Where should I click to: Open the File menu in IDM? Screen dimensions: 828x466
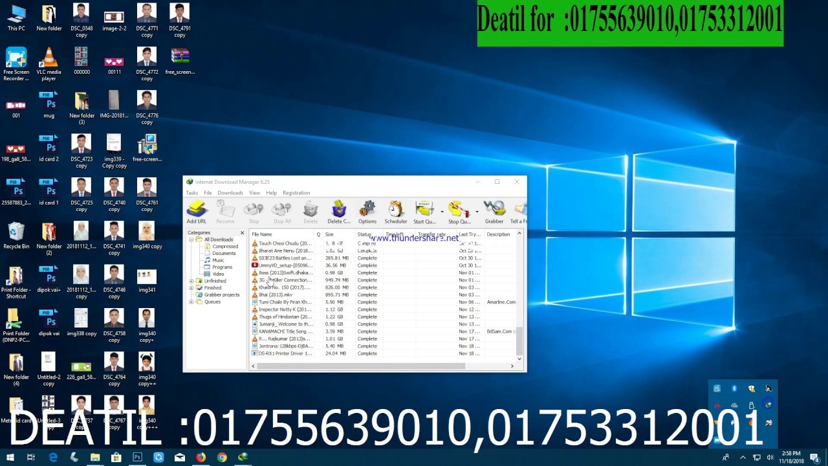point(208,193)
